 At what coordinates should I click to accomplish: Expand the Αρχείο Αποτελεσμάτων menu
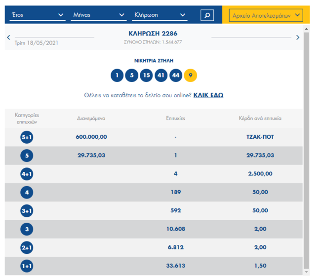click(x=266, y=15)
